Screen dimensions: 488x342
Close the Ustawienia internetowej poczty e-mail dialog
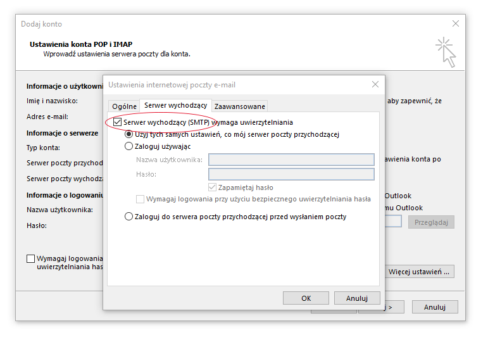pyautogui.click(x=375, y=84)
